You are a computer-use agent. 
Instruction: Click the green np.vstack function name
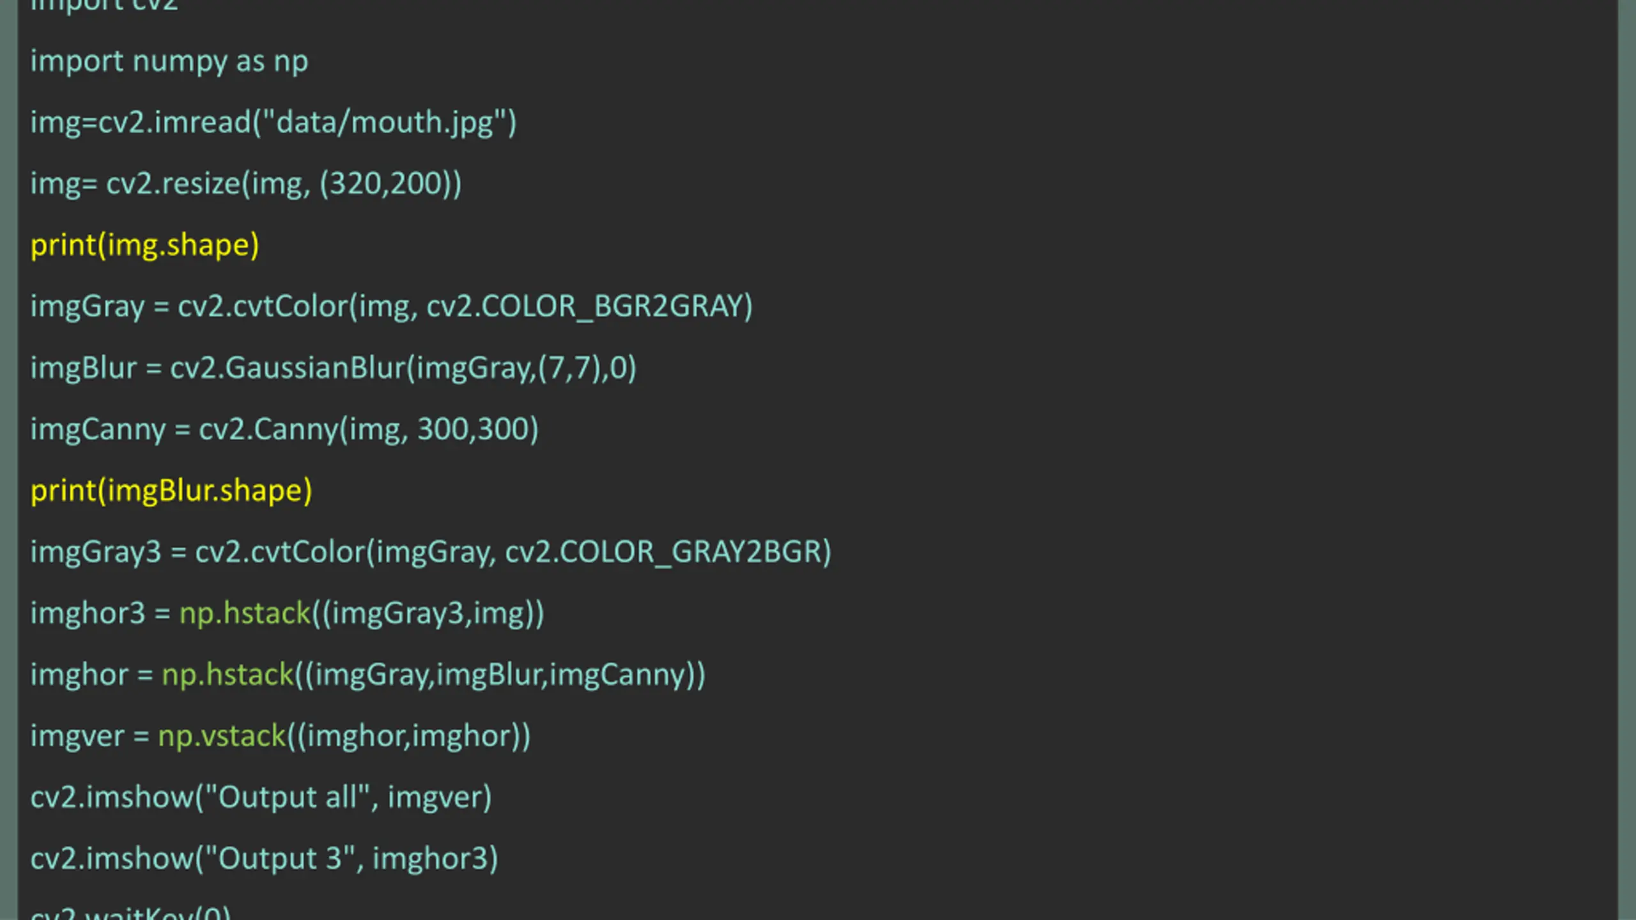coord(222,737)
